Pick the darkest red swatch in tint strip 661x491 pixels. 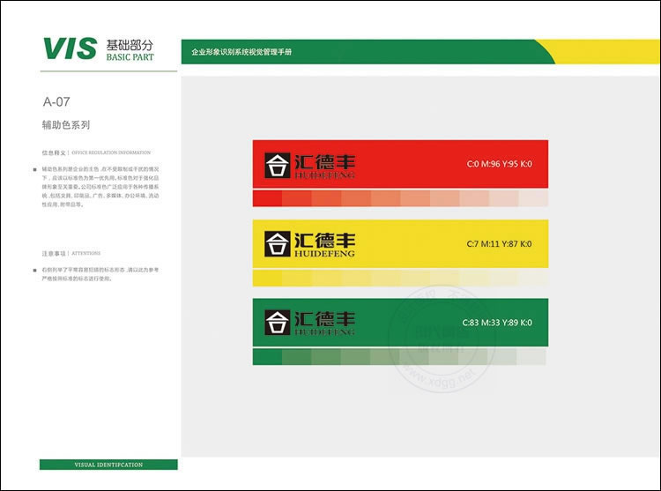(266, 198)
